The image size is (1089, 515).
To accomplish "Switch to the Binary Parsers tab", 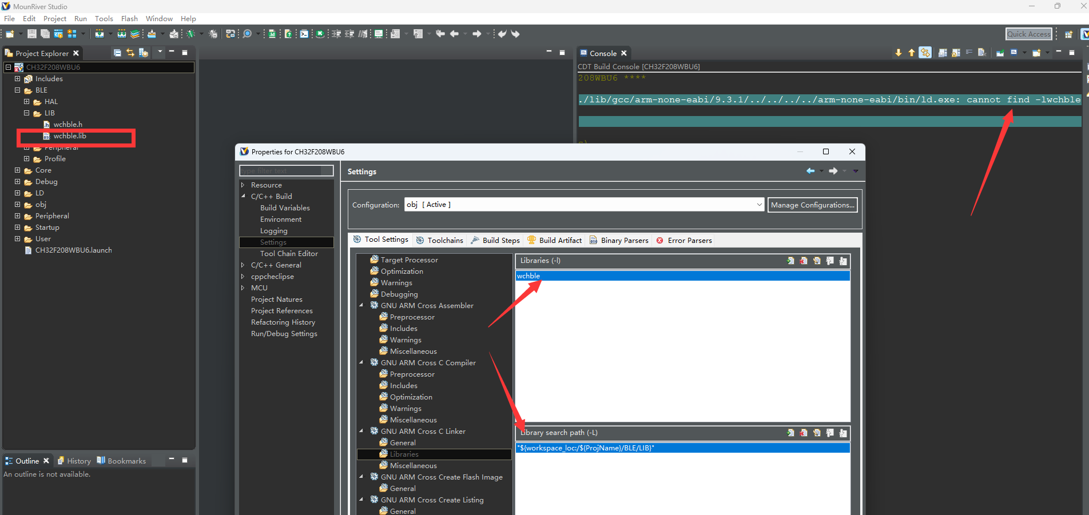I will [x=619, y=240].
